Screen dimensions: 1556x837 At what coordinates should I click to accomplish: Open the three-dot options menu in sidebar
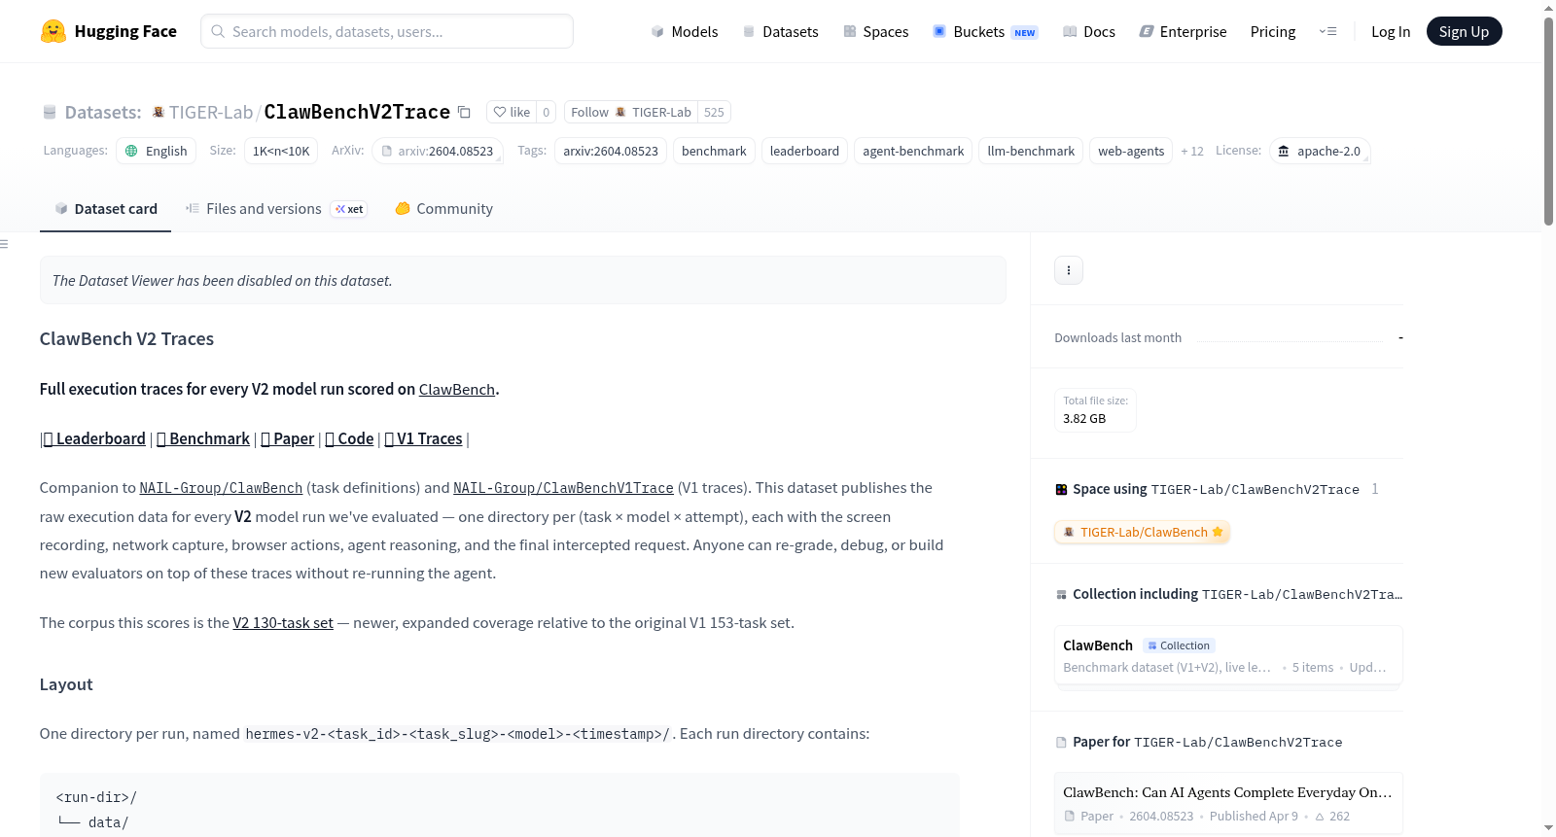1069,270
